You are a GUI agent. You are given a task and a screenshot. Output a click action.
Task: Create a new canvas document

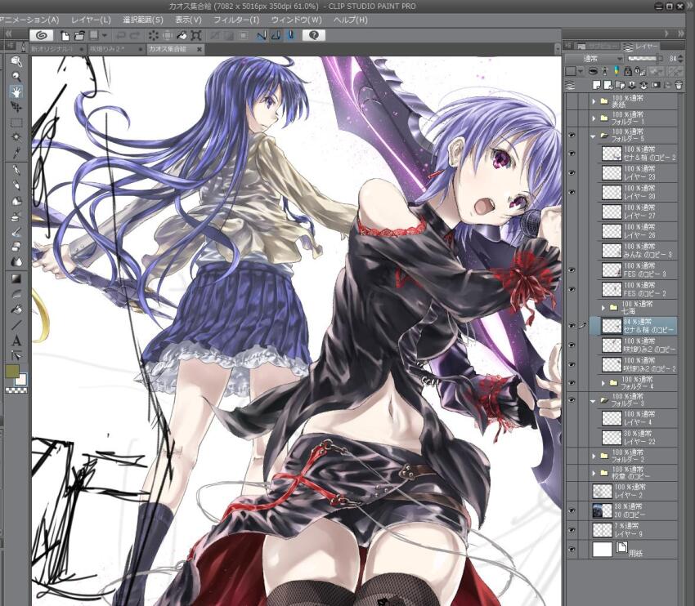(65, 35)
